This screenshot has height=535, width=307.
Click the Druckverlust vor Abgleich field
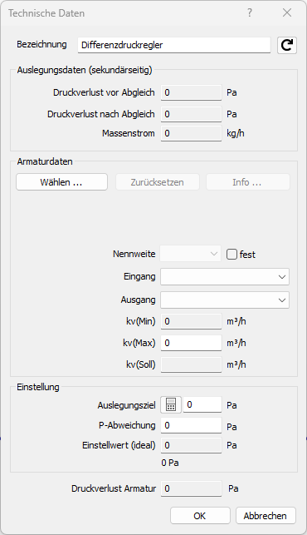[x=191, y=92]
